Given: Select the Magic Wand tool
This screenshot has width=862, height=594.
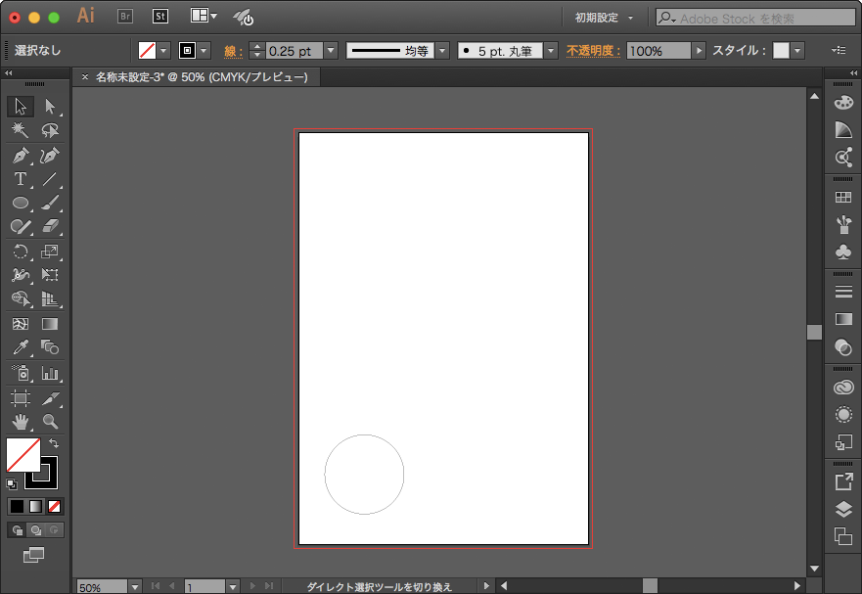Looking at the screenshot, I should tap(21, 130).
